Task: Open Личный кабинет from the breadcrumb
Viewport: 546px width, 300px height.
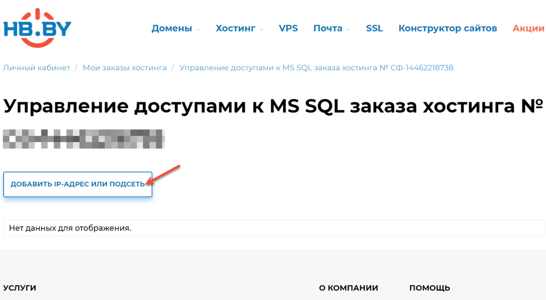Action: pyautogui.click(x=36, y=67)
